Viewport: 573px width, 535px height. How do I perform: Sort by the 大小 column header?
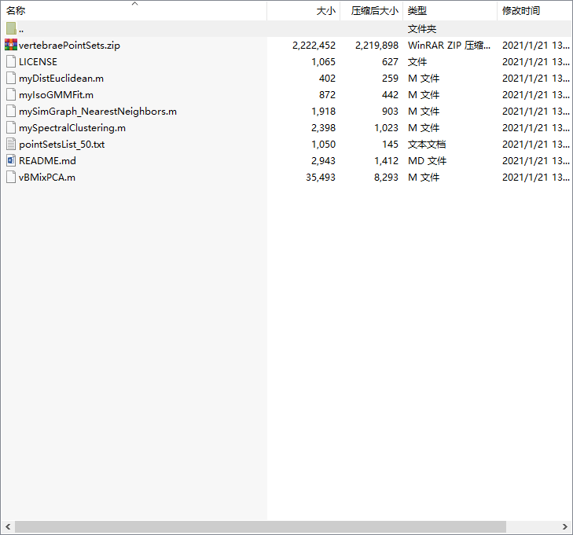click(303, 11)
